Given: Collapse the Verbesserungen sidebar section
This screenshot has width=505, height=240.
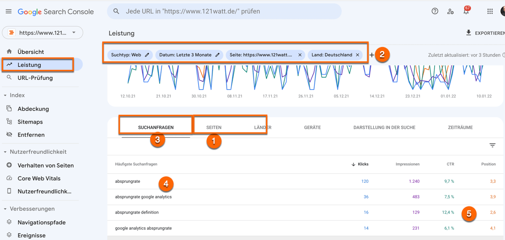Looking at the screenshot, I should [5, 209].
